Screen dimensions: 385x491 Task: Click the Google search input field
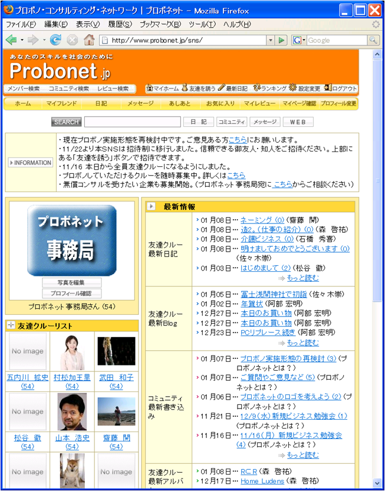click(337, 40)
